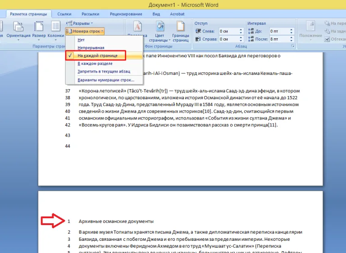Increase the Слева indent stepper value

(241, 30)
